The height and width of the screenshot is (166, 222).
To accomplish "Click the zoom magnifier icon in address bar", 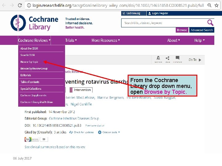I will coord(209,6).
